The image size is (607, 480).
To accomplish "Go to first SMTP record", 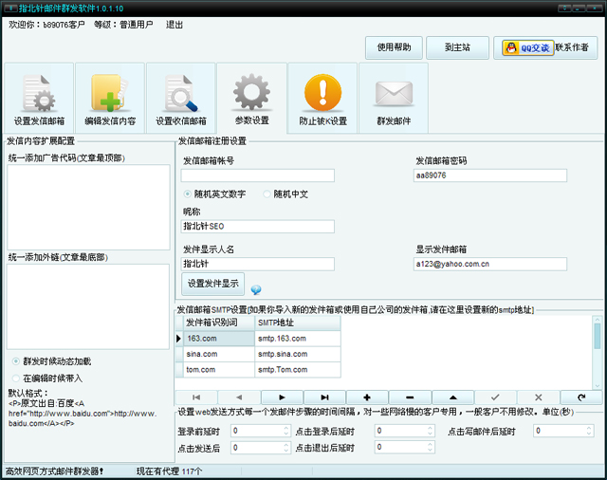I will [196, 397].
